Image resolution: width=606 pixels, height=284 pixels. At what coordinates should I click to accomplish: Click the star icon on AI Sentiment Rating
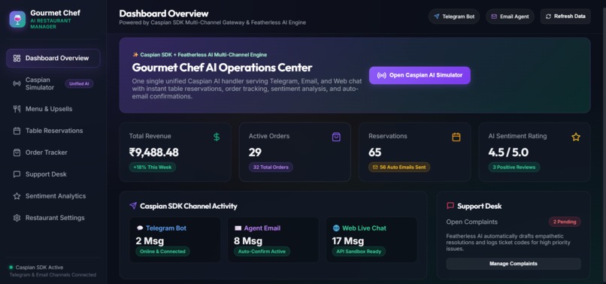pos(576,137)
